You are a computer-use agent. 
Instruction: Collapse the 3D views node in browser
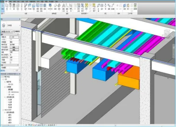pyautogui.click(x=5, y=87)
